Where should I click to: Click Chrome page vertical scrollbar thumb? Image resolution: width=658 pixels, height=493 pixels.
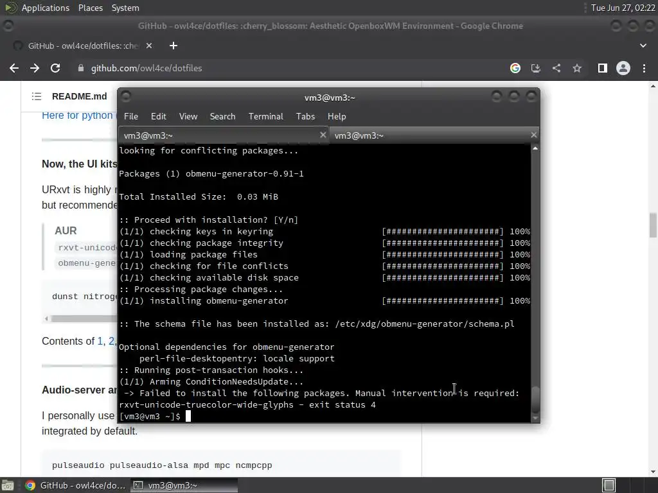[653, 225]
